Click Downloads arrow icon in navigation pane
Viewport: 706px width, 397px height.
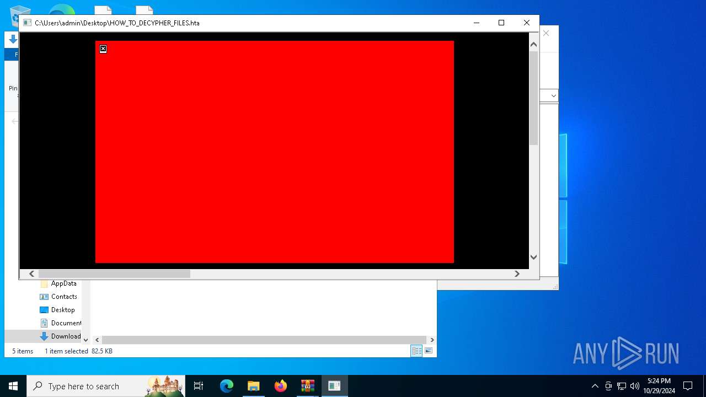(x=44, y=336)
